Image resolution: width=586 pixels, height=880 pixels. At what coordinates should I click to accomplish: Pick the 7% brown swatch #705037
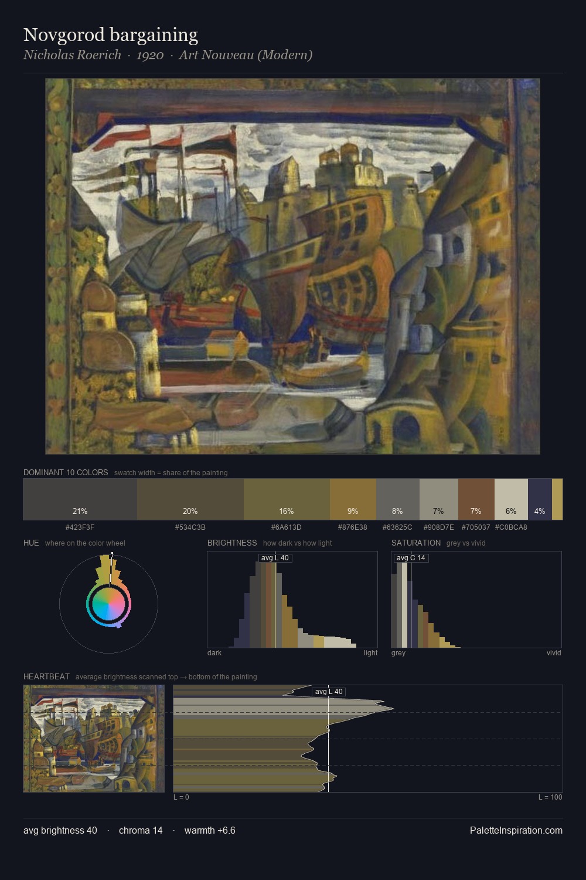[476, 499]
